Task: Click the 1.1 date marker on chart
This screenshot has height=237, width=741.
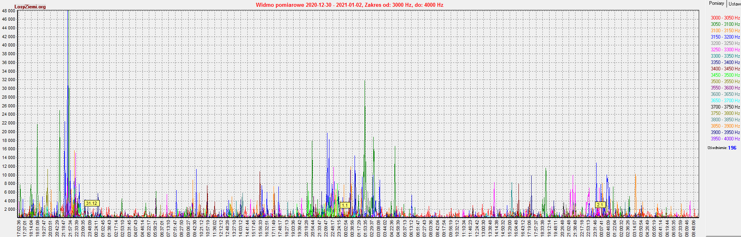Action: pos(345,205)
